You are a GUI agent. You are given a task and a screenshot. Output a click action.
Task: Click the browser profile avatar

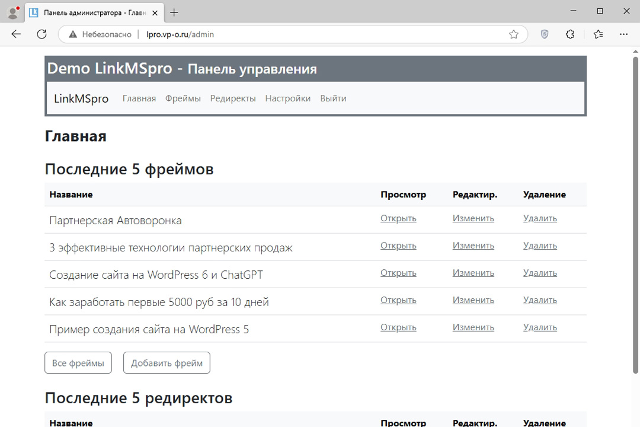[13, 12]
